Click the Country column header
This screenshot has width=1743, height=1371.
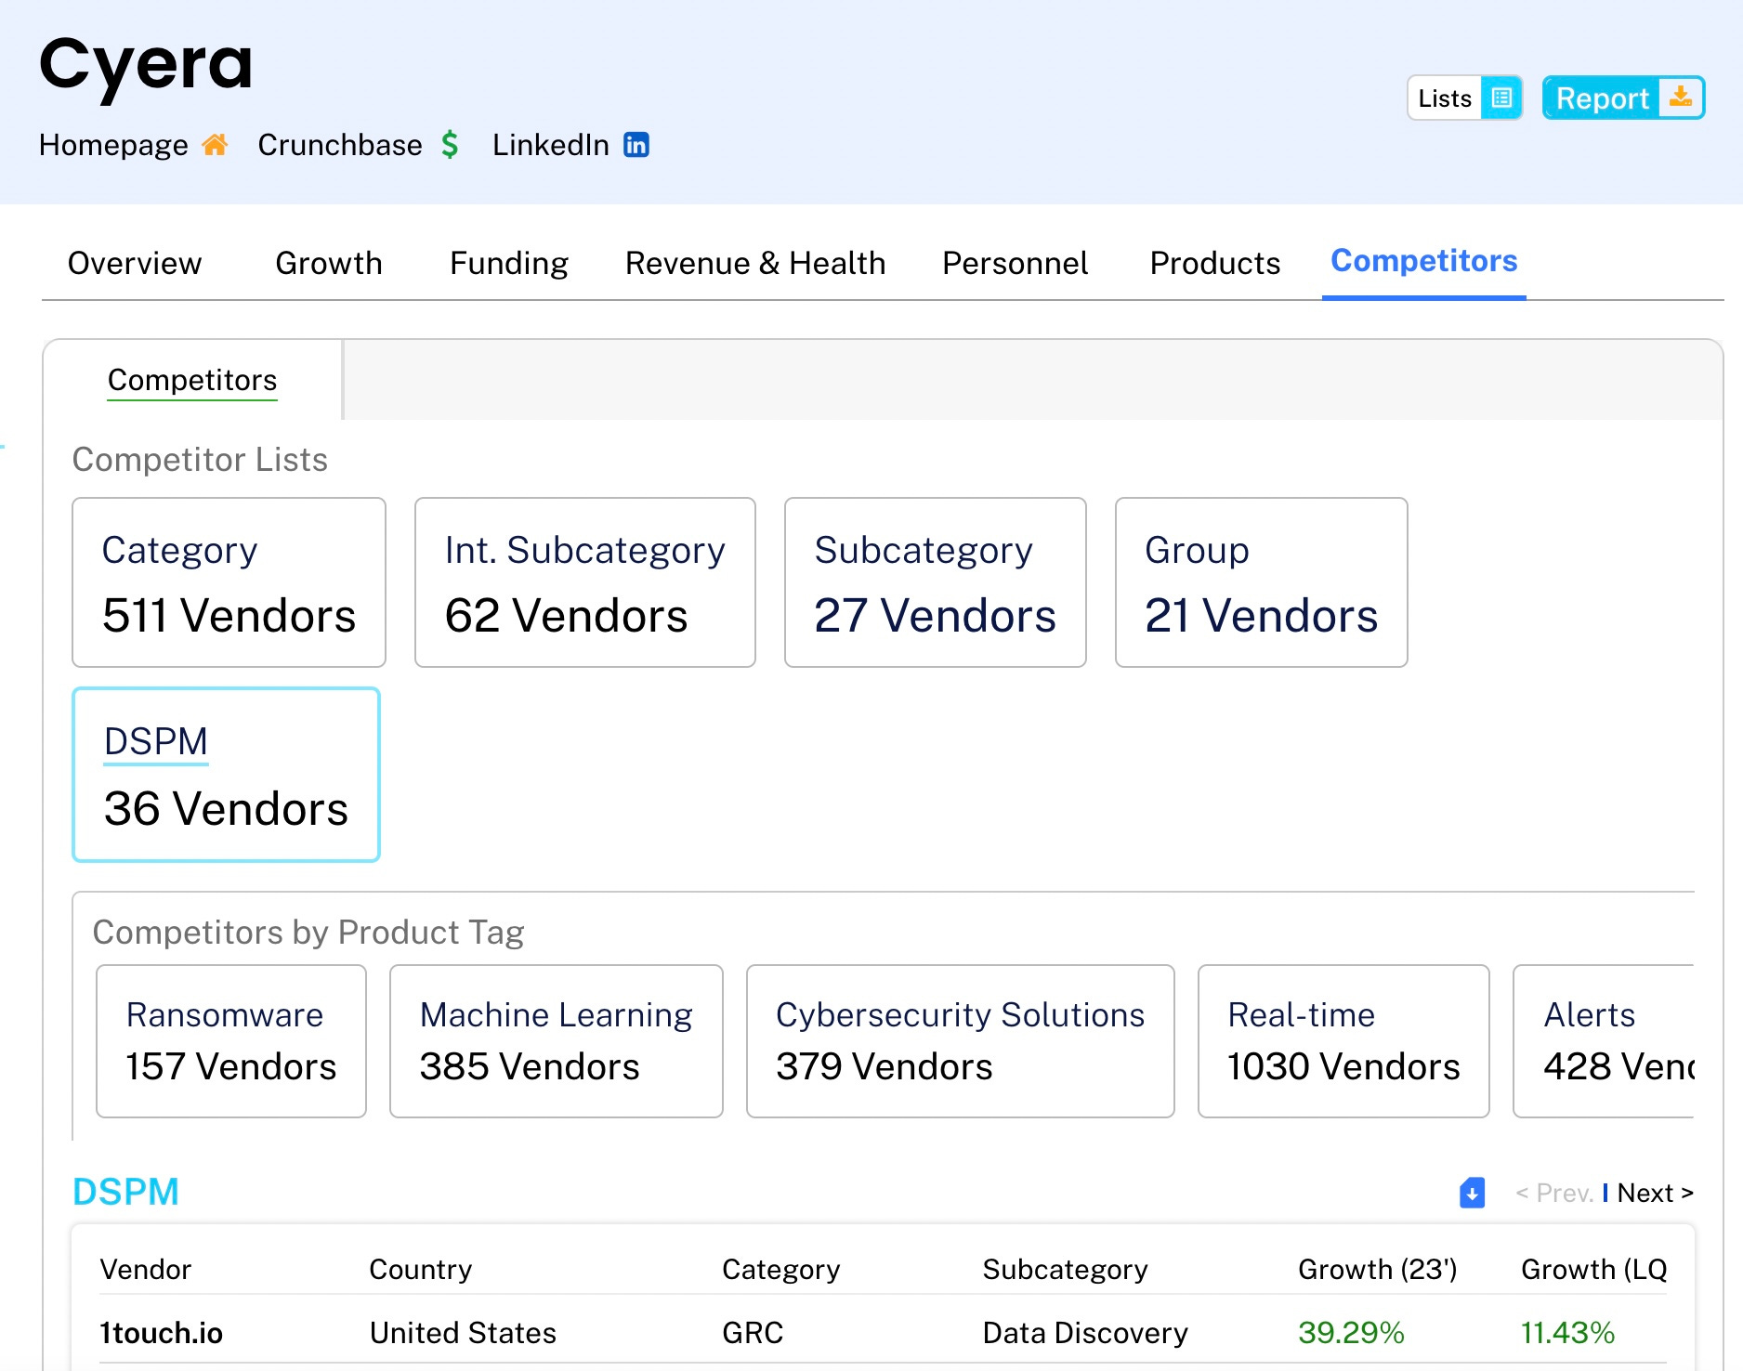click(x=421, y=1270)
